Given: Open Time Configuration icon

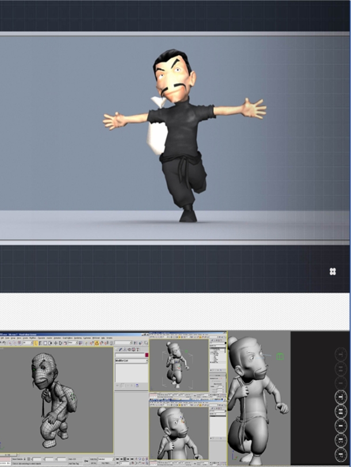Looking at the screenshot, I should pyautogui.click(x=132, y=463).
